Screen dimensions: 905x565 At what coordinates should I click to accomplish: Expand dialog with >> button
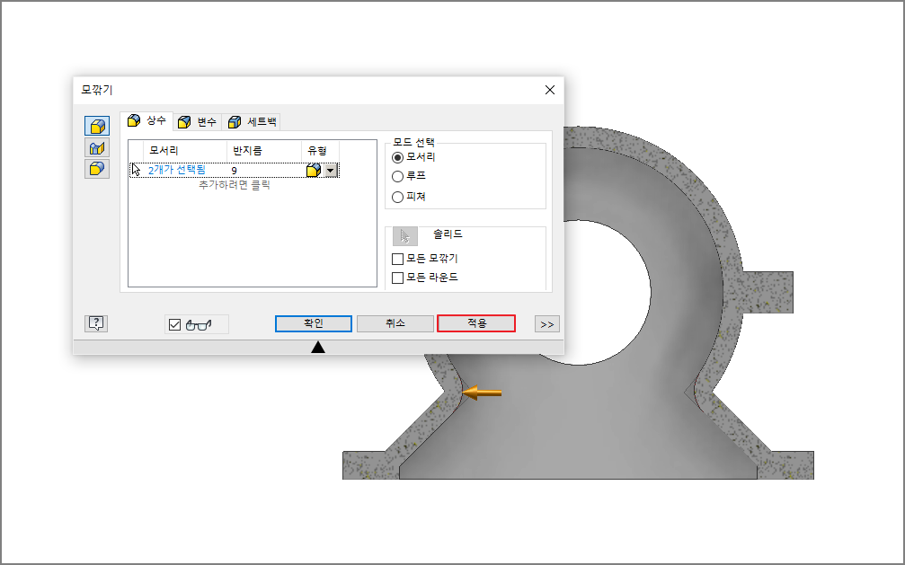click(547, 324)
